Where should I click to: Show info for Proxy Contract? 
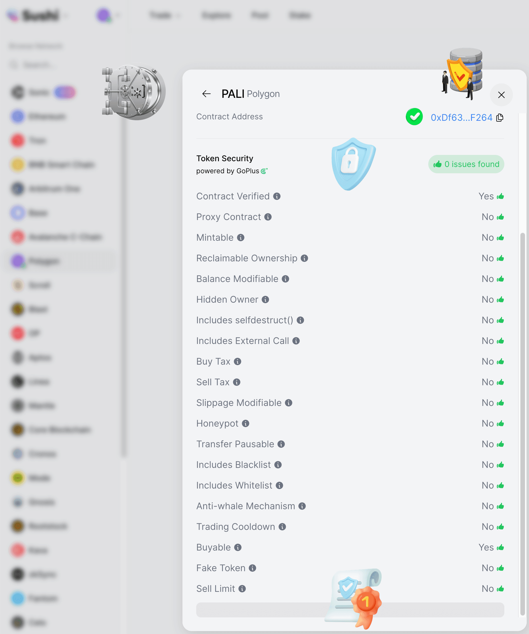pos(268,217)
